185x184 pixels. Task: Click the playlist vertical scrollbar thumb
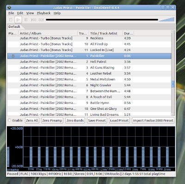(x=173, y=84)
